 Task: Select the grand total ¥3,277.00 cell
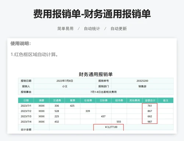click(111, 127)
